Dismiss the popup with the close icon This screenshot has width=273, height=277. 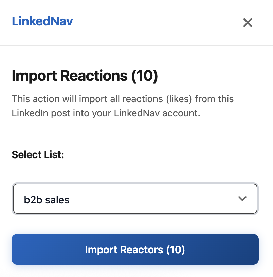248,23
